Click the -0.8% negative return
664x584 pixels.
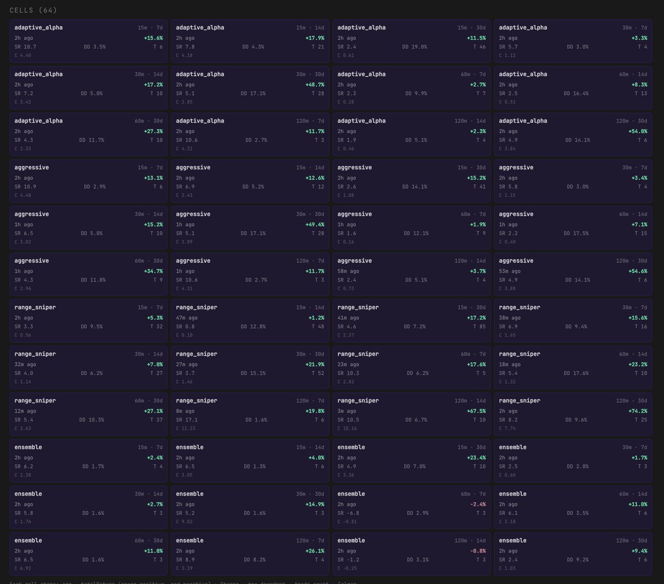click(x=478, y=551)
